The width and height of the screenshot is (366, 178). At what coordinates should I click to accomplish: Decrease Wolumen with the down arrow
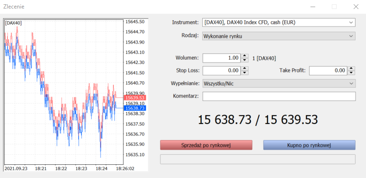[x=244, y=60]
